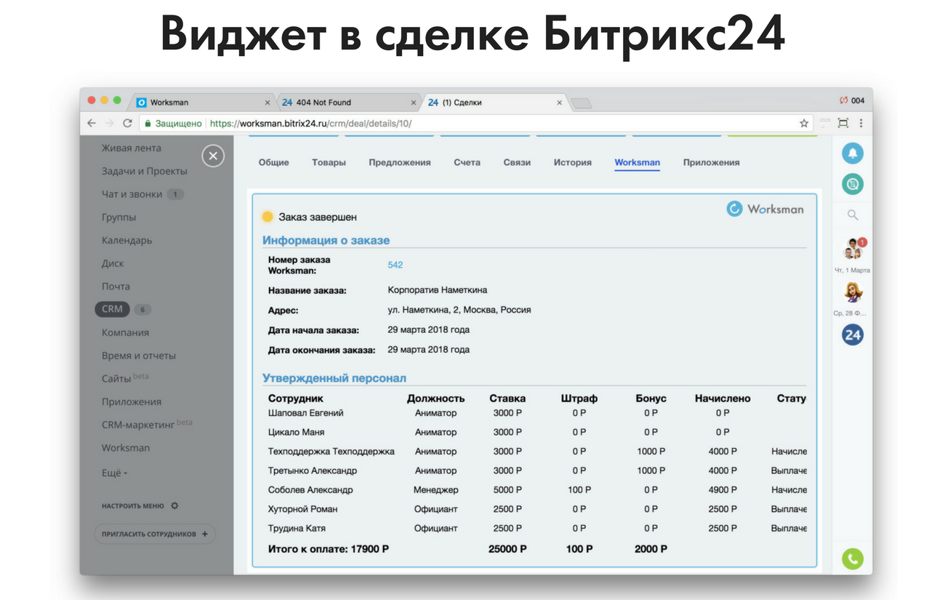Viewport: 945px width, 600px height.
Task: Click the Пригласить сотрудников button
Action: tap(154, 534)
